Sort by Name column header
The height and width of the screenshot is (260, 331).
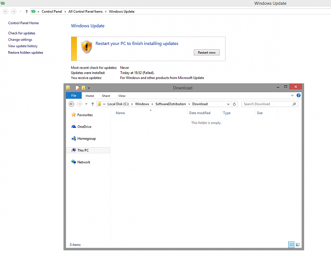120,113
